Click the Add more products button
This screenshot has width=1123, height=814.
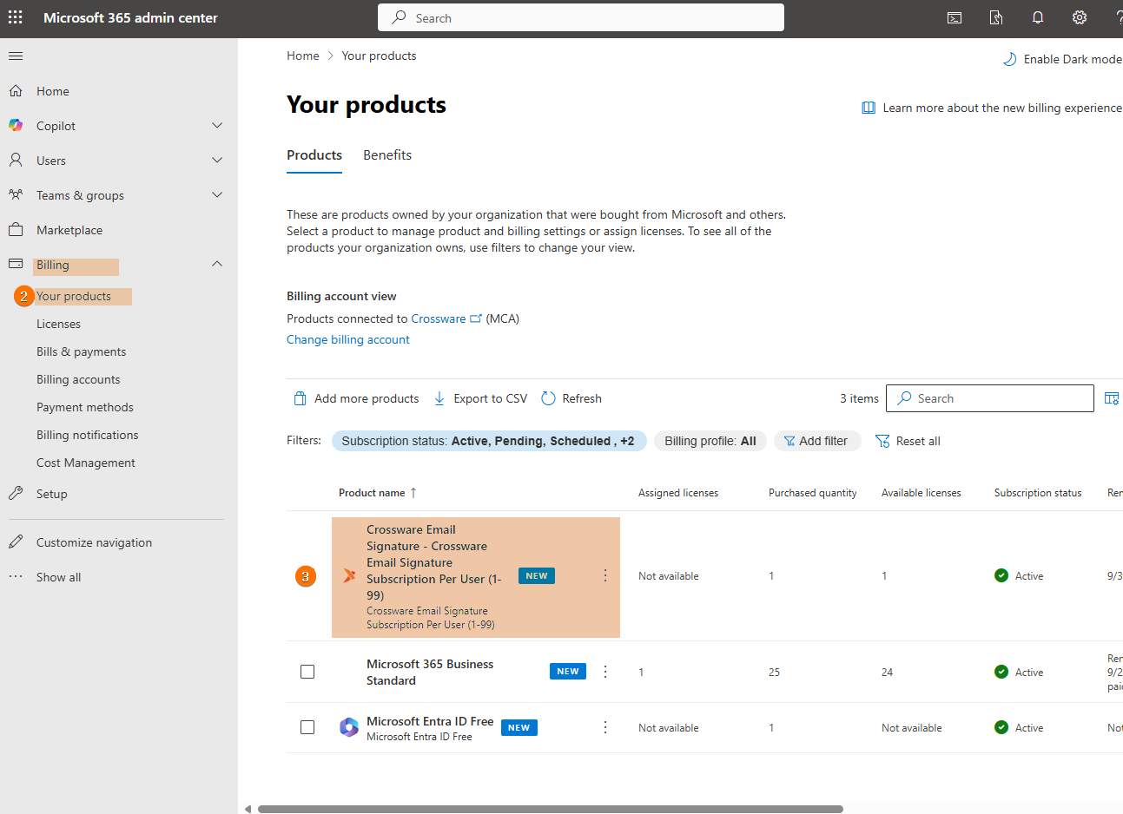356,398
